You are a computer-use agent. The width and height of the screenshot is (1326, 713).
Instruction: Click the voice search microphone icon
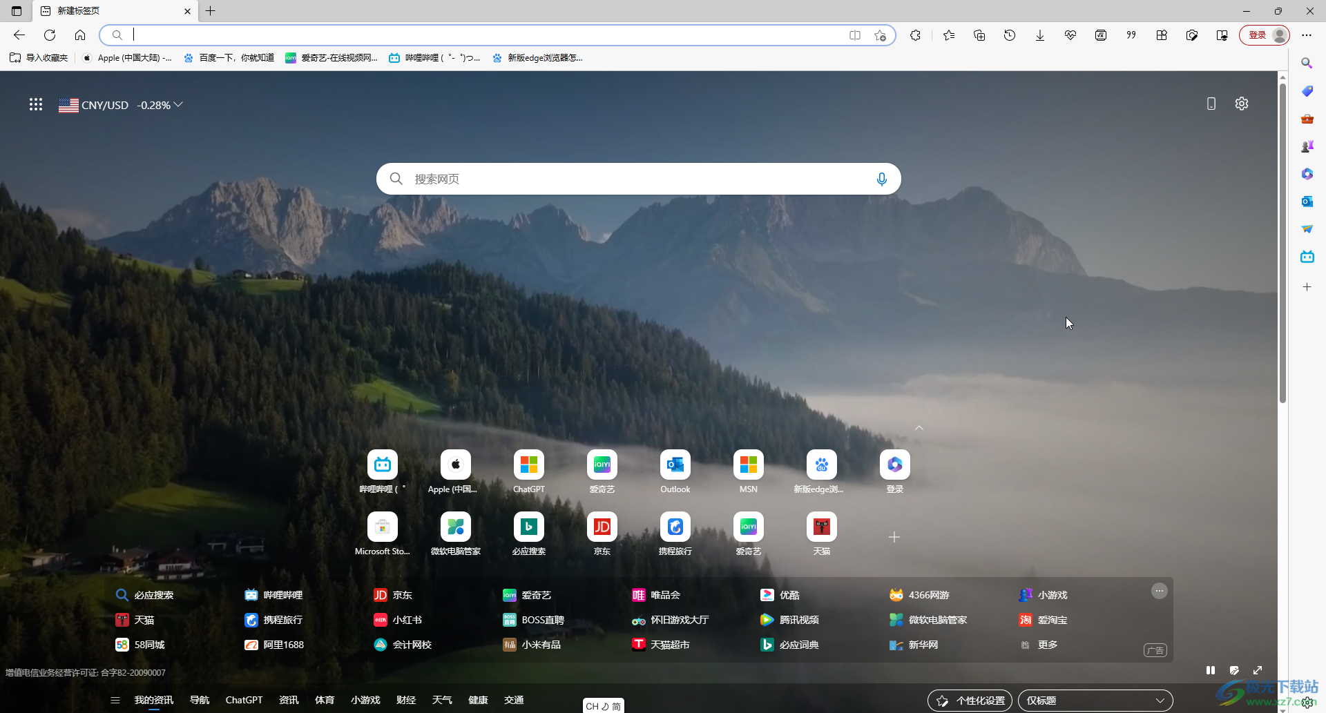click(x=881, y=179)
